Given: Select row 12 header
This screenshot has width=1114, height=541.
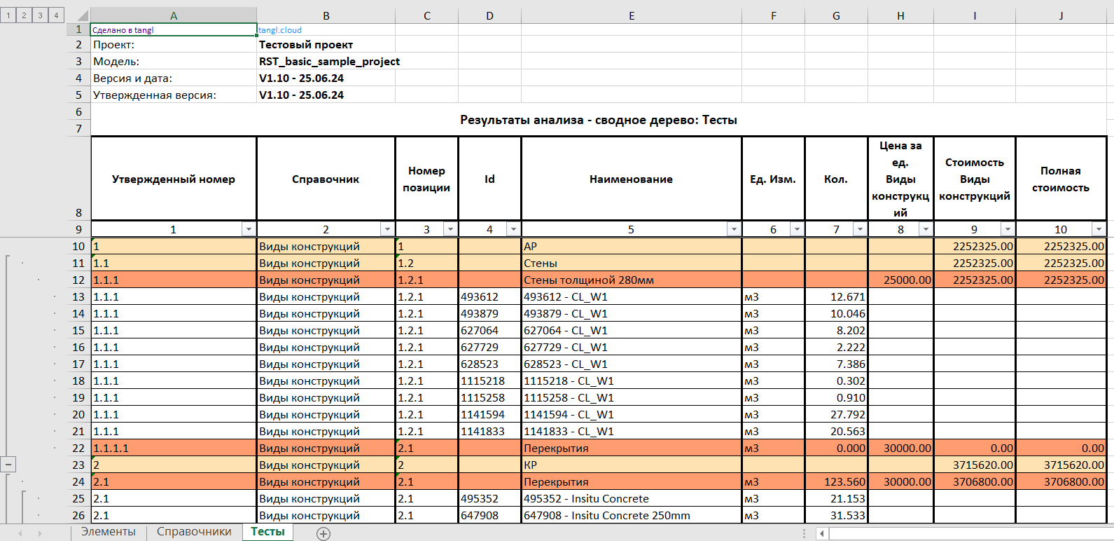Looking at the screenshot, I should (x=78, y=280).
